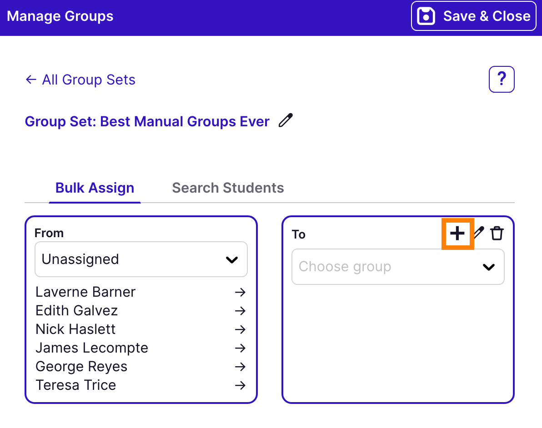Click the back arrow beside All Group Sets
Viewport: 542px width, 428px height.
(30, 79)
